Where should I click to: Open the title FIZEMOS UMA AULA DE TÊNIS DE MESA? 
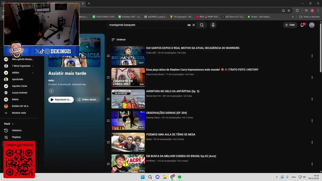click(x=171, y=134)
